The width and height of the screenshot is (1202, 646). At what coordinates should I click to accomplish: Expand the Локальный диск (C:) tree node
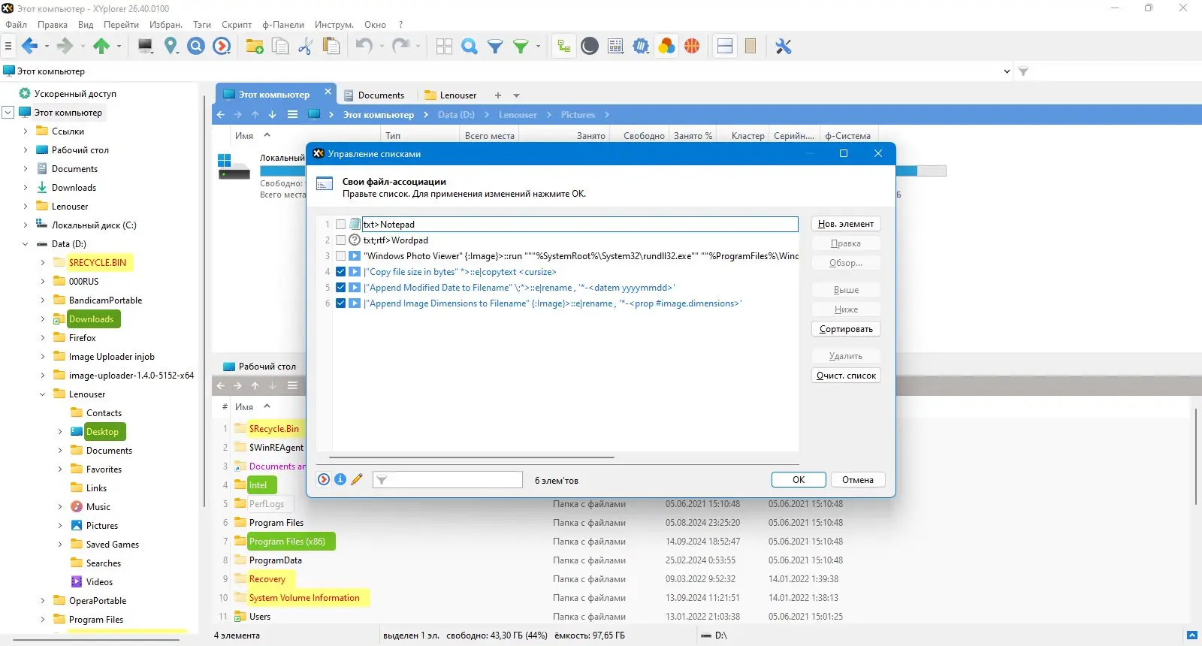coord(25,225)
